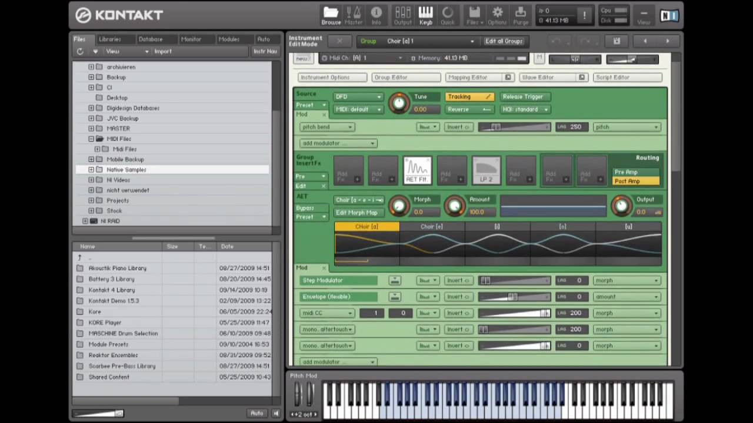Open the Mapping Editor pop-out window icon
The image size is (753, 423).
pos(508,78)
